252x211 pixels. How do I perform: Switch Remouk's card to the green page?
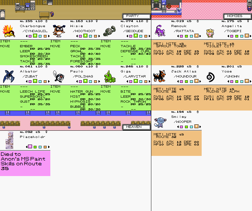[186, 36]
